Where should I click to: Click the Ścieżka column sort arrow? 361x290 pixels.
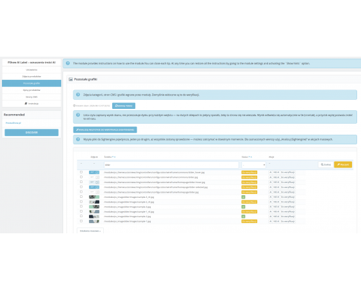click(113, 157)
